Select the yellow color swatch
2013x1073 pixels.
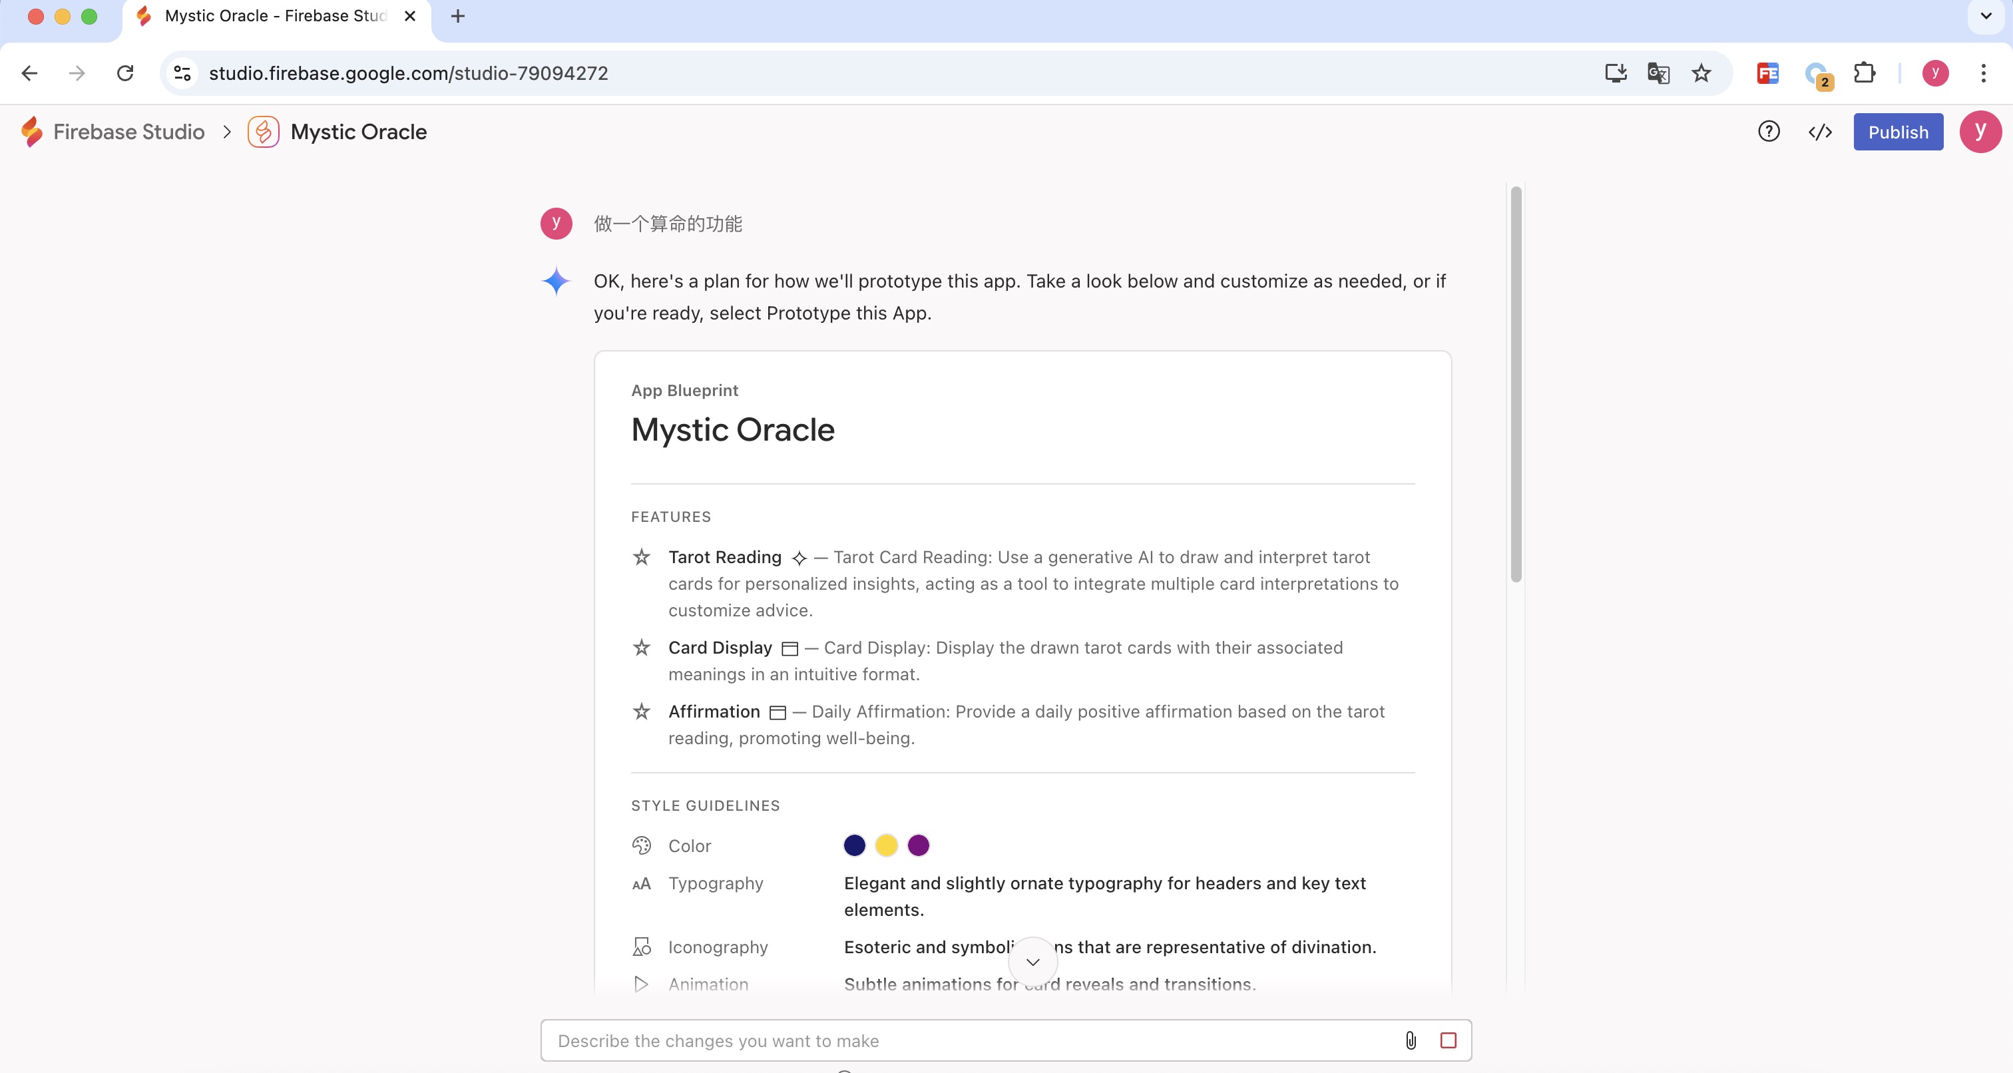[886, 845]
